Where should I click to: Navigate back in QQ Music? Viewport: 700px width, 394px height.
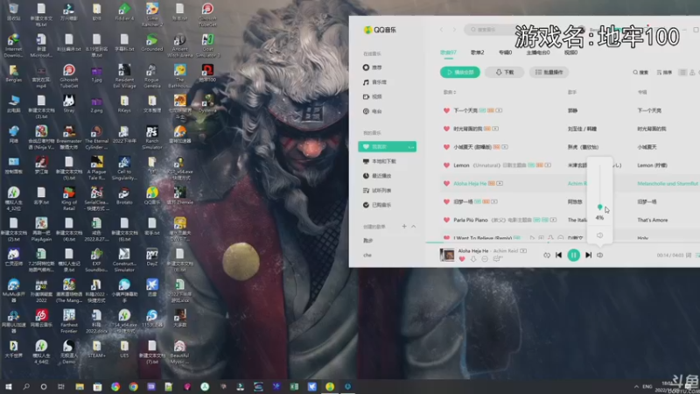coord(442,30)
